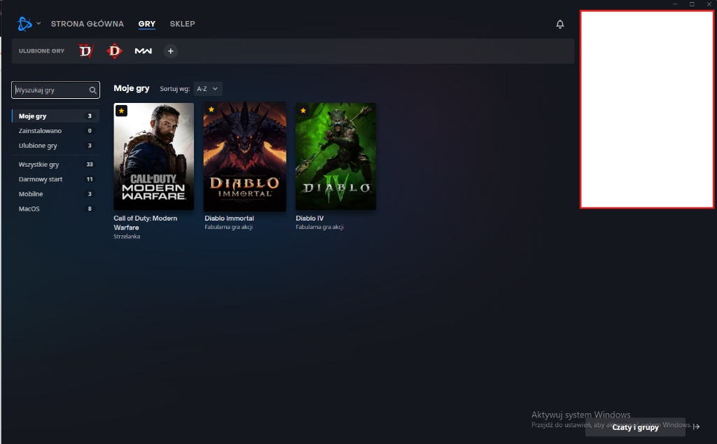Click the Diablo IV title text
Screen dimensions: 717x444
pyautogui.click(x=309, y=218)
